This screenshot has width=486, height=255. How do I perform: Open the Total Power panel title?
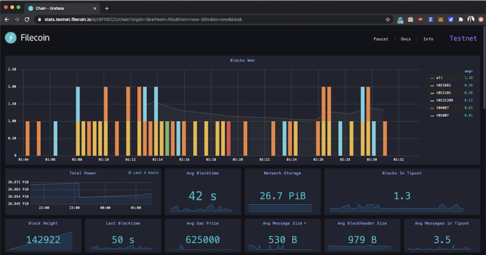(x=83, y=173)
